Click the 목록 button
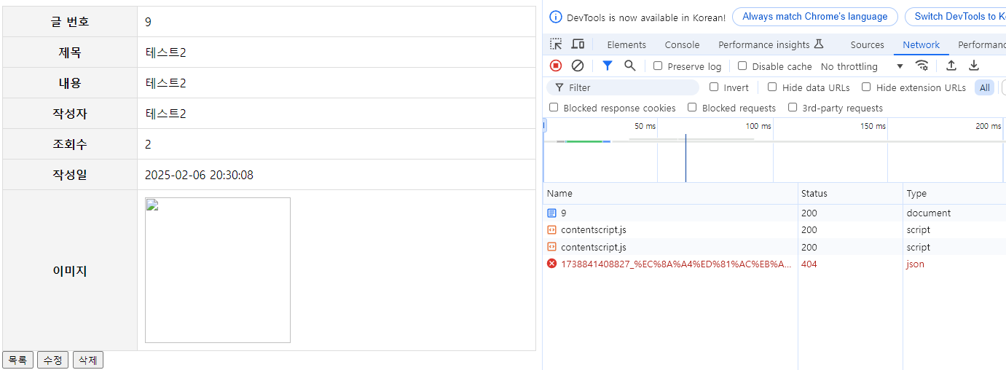The image size is (1006, 370). pos(18,360)
